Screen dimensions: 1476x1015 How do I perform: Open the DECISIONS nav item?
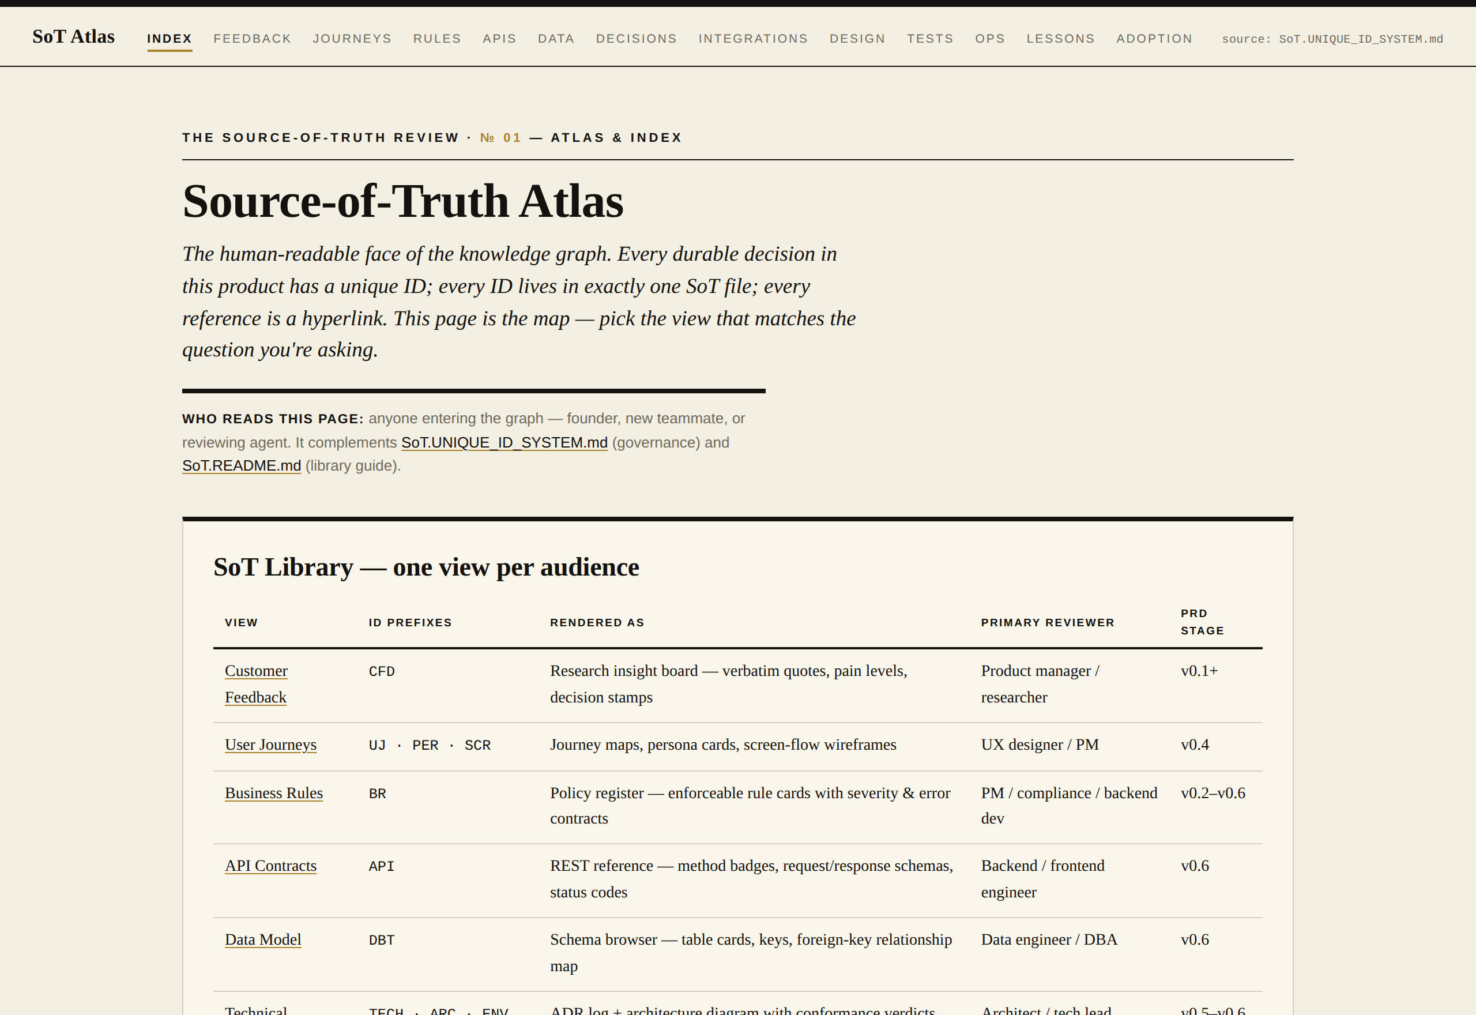pyautogui.click(x=637, y=39)
